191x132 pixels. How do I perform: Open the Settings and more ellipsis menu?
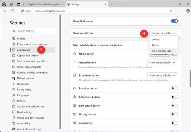pyautogui.click(x=180, y=11)
